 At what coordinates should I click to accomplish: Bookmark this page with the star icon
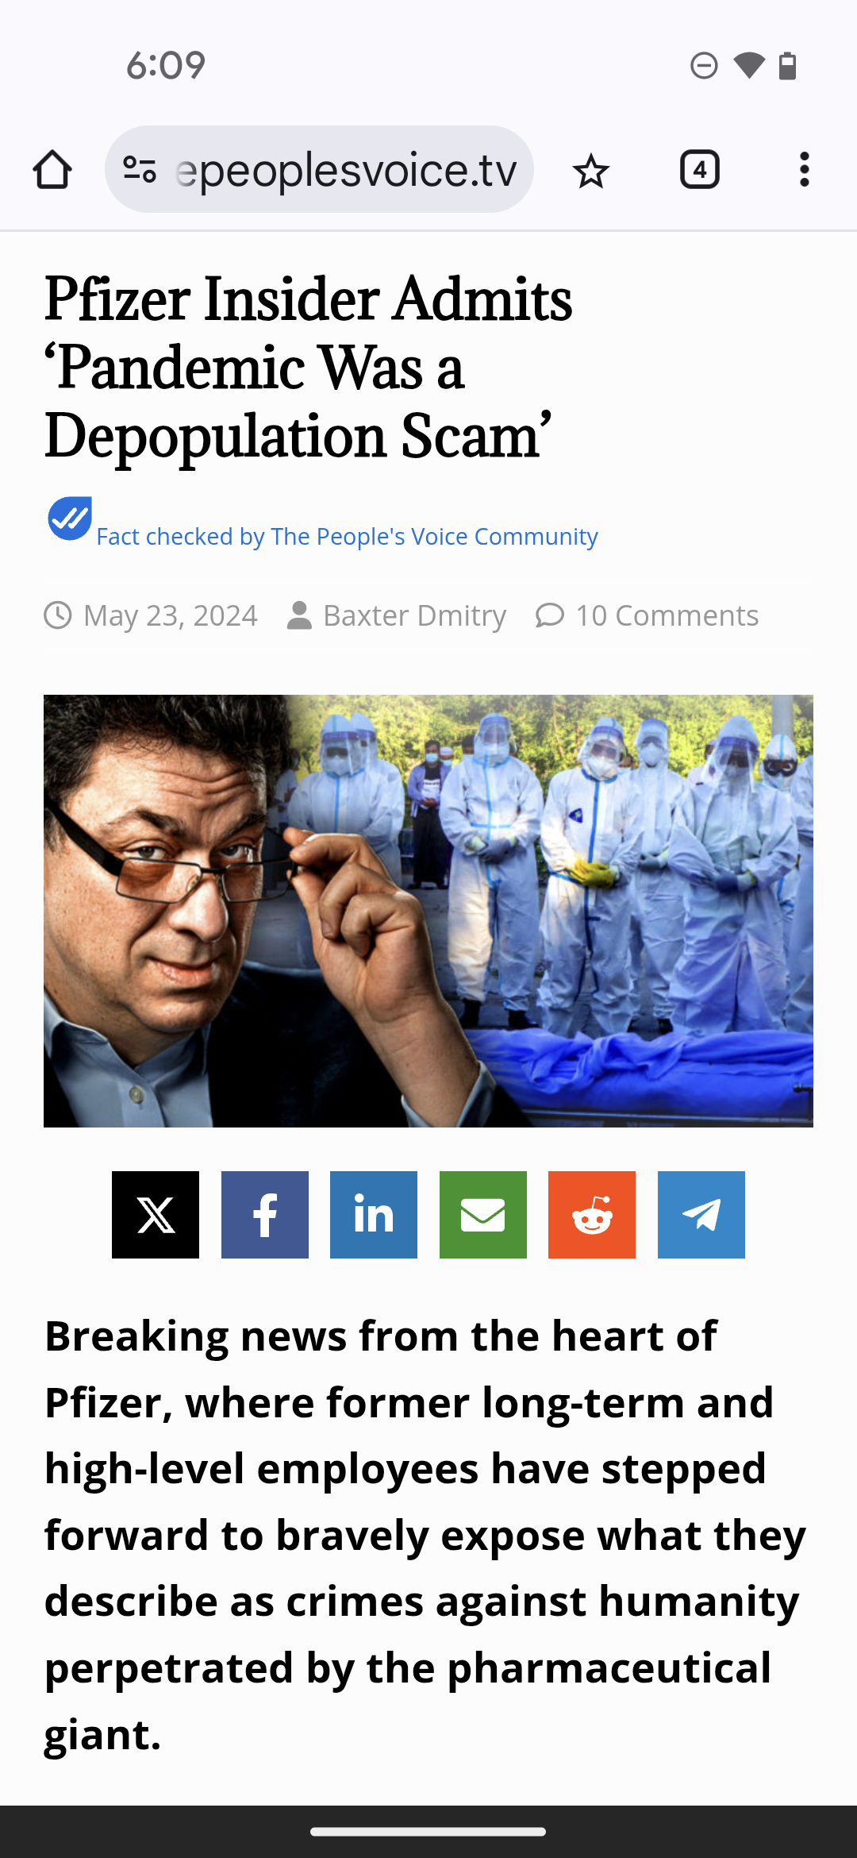click(590, 170)
